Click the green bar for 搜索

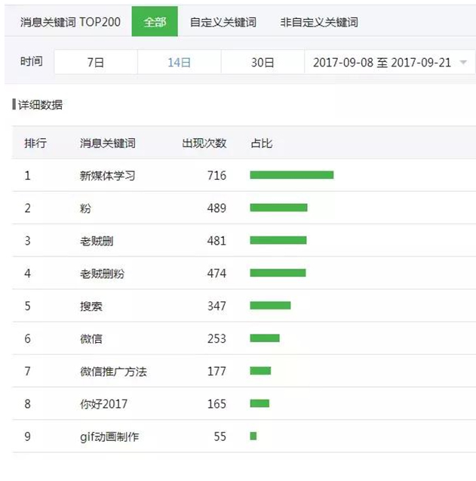[x=270, y=306]
